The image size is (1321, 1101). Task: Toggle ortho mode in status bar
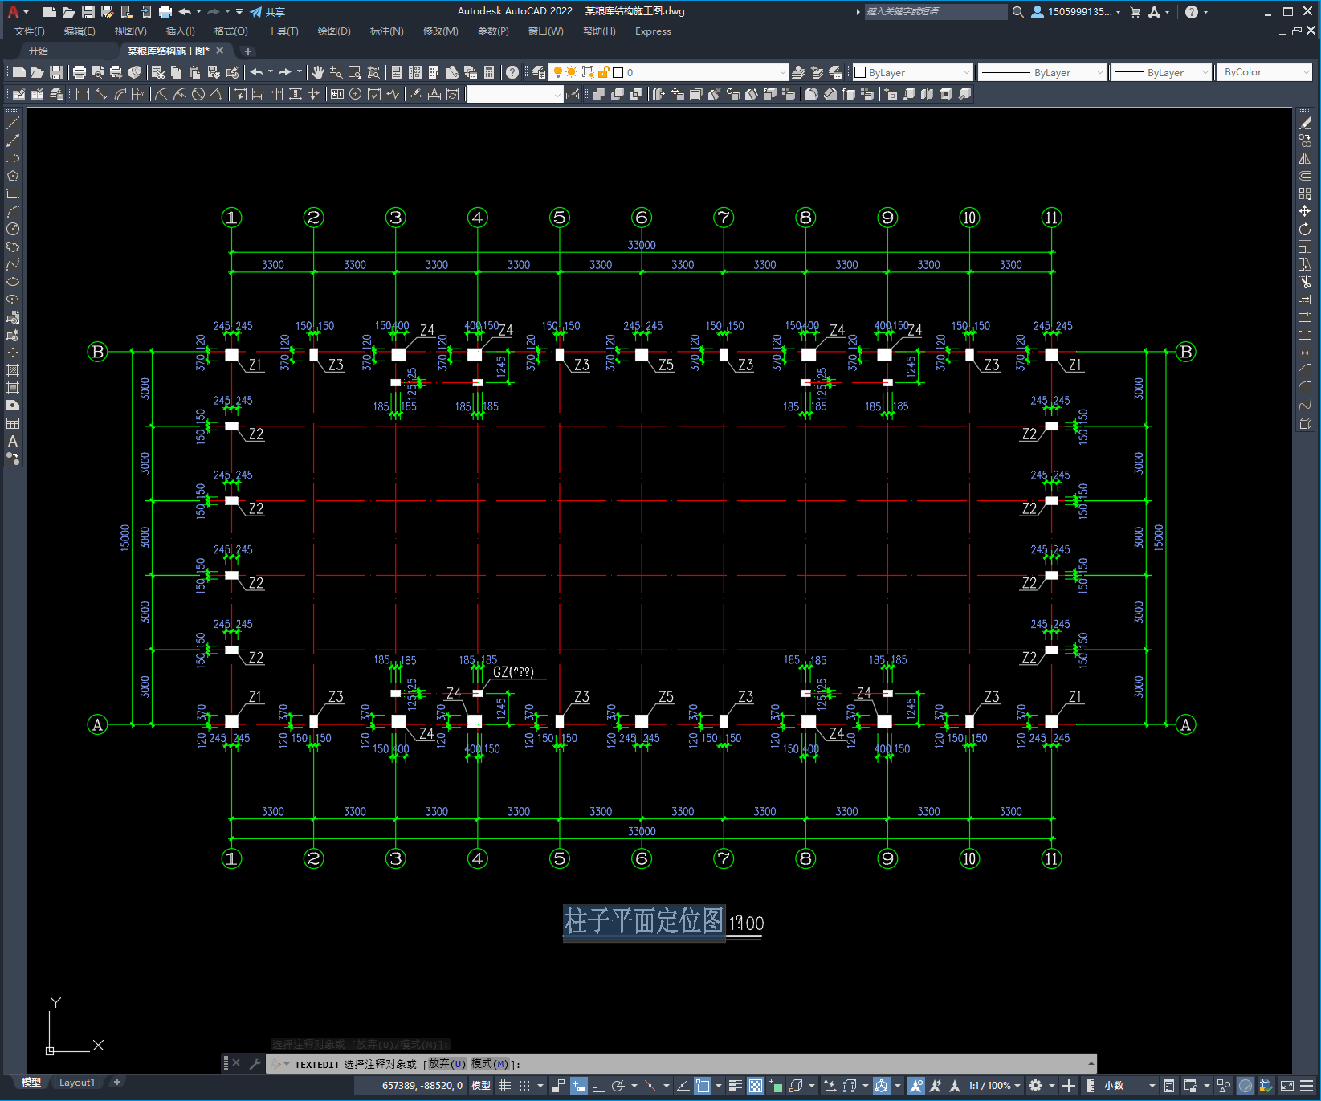point(598,1086)
